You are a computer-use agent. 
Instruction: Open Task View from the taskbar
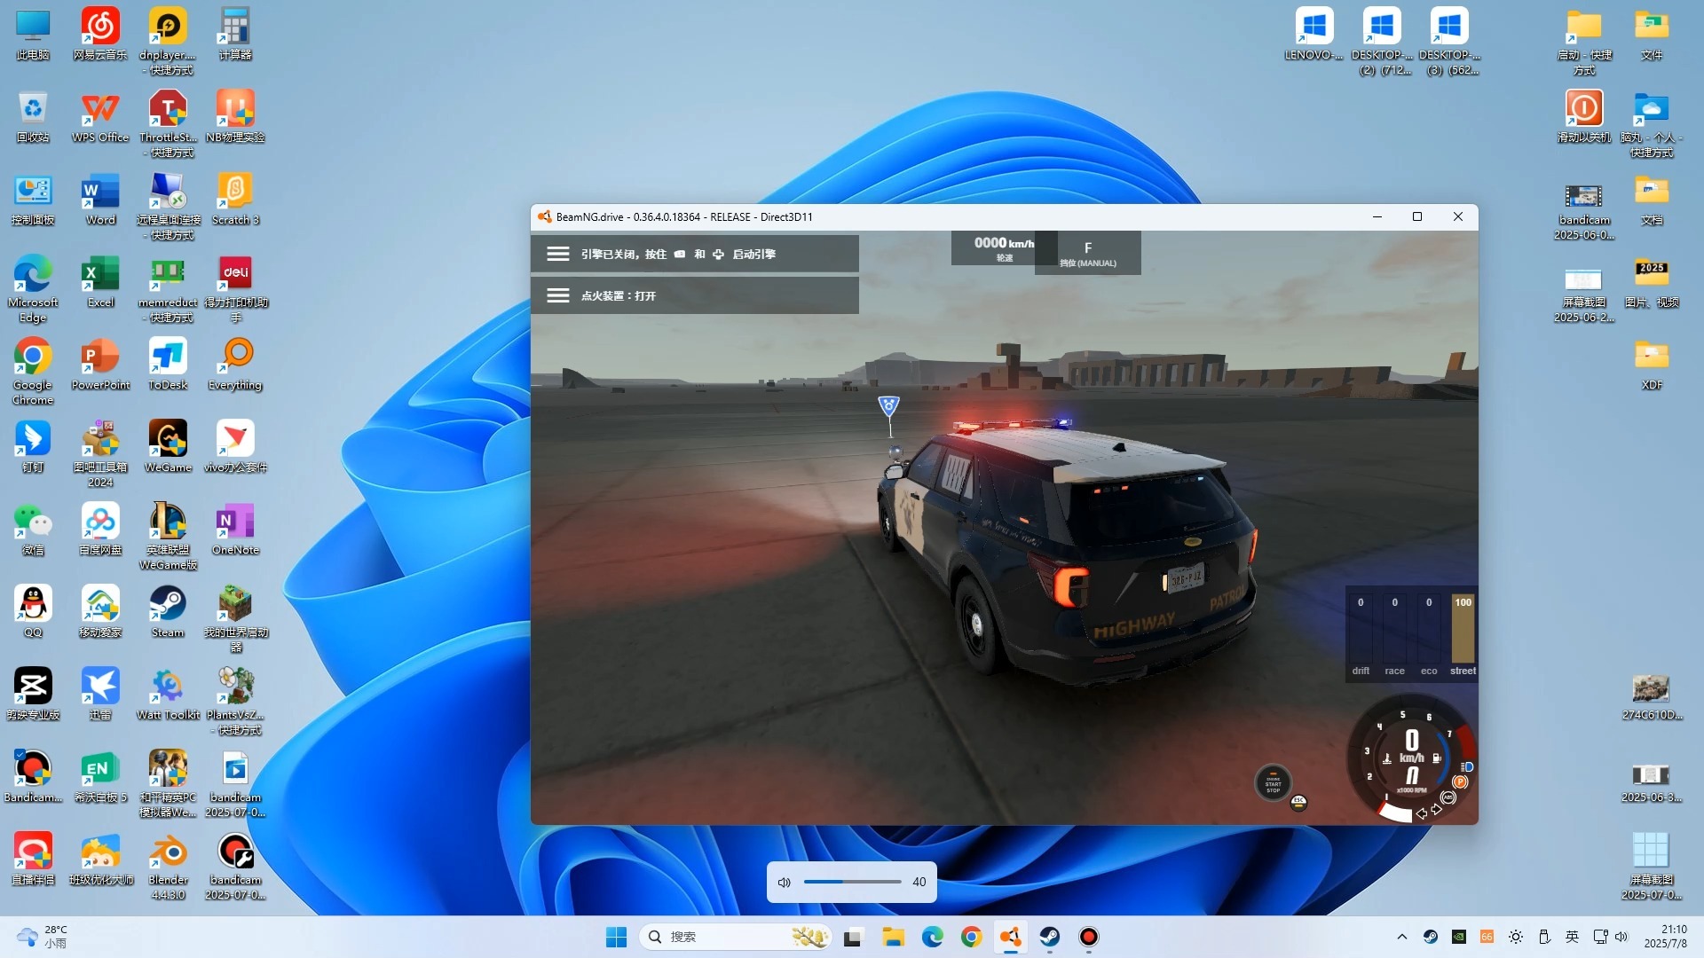[854, 937]
